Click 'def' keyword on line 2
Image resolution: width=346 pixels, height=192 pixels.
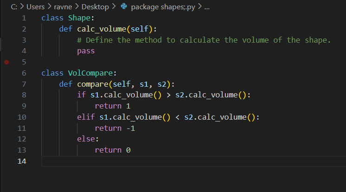(66, 29)
